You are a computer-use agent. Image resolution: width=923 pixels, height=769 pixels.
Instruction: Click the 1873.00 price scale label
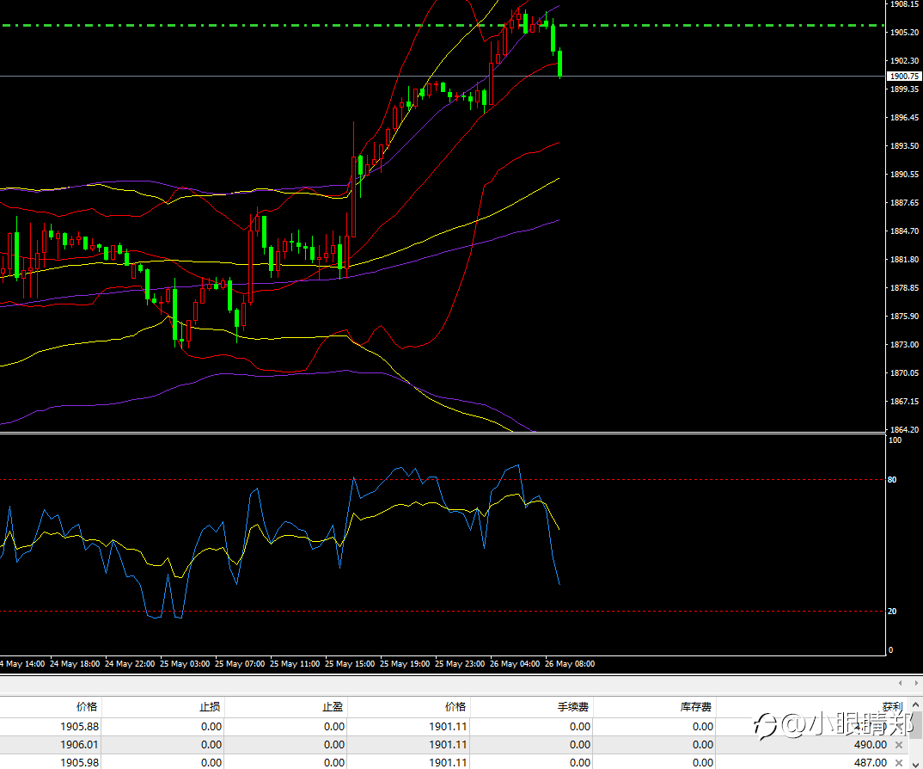pyautogui.click(x=904, y=344)
